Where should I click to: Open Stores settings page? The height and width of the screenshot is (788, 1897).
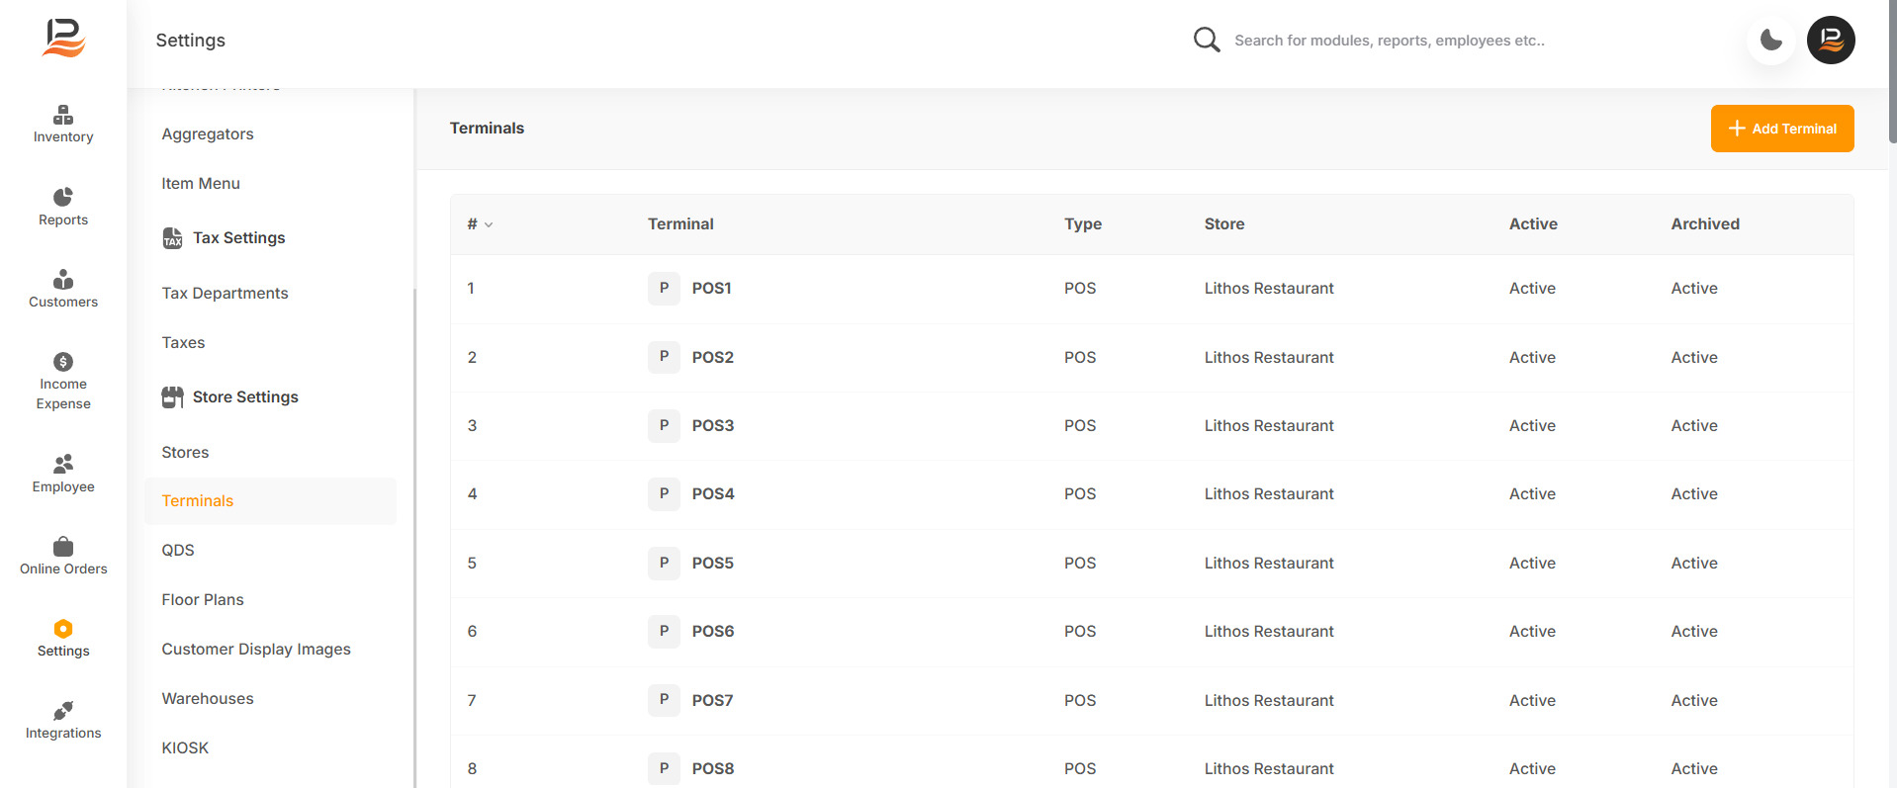[x=185, y=453]
